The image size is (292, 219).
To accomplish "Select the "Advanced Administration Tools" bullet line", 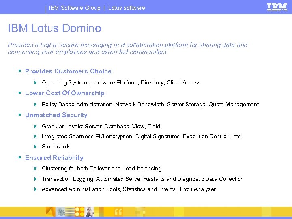I will 129,189.
